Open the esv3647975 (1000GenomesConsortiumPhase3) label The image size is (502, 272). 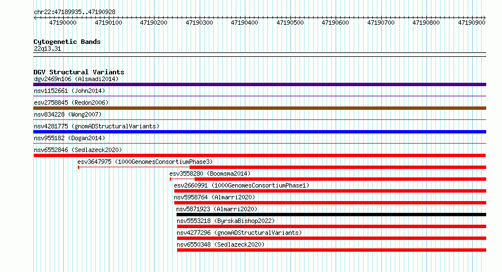click(x=145, y=162)
